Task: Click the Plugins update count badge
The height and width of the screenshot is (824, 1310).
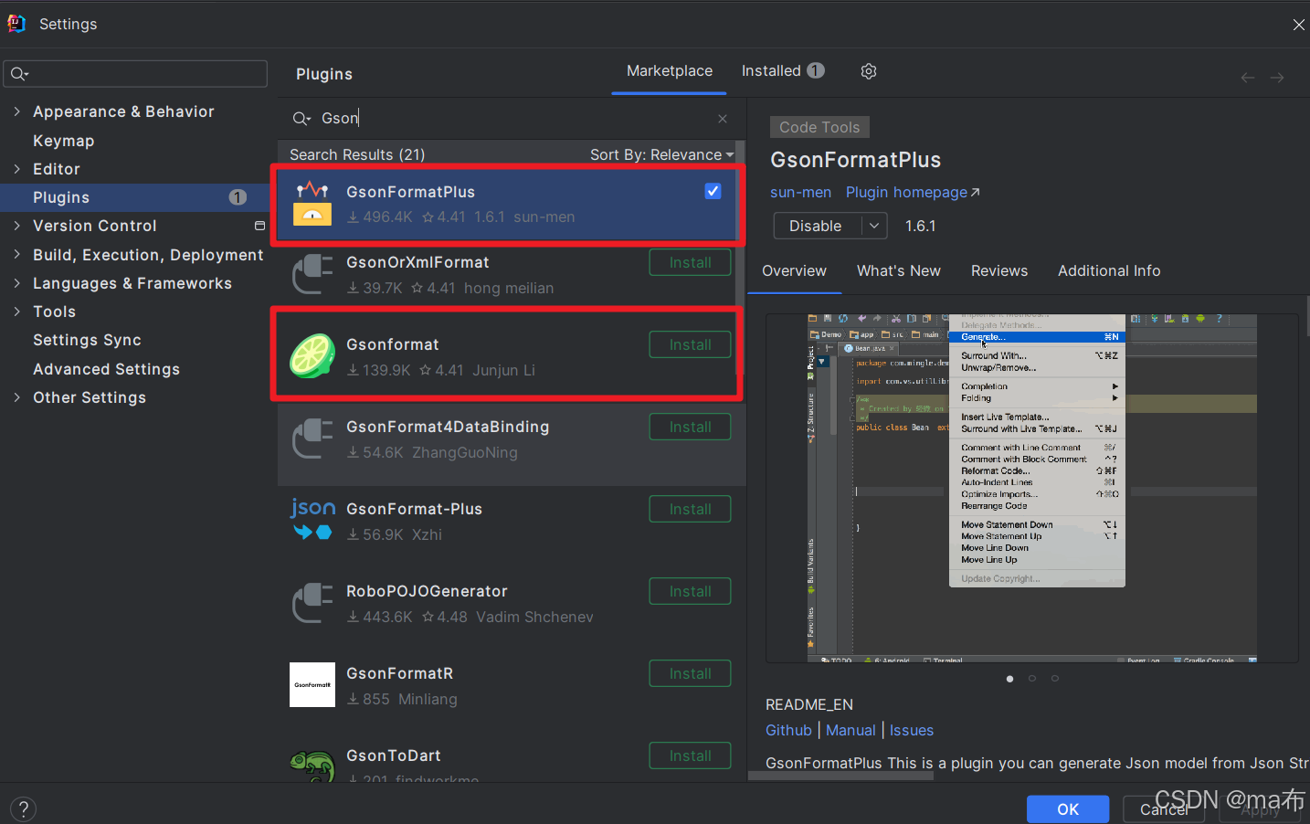Action: [x=238, y=197]
